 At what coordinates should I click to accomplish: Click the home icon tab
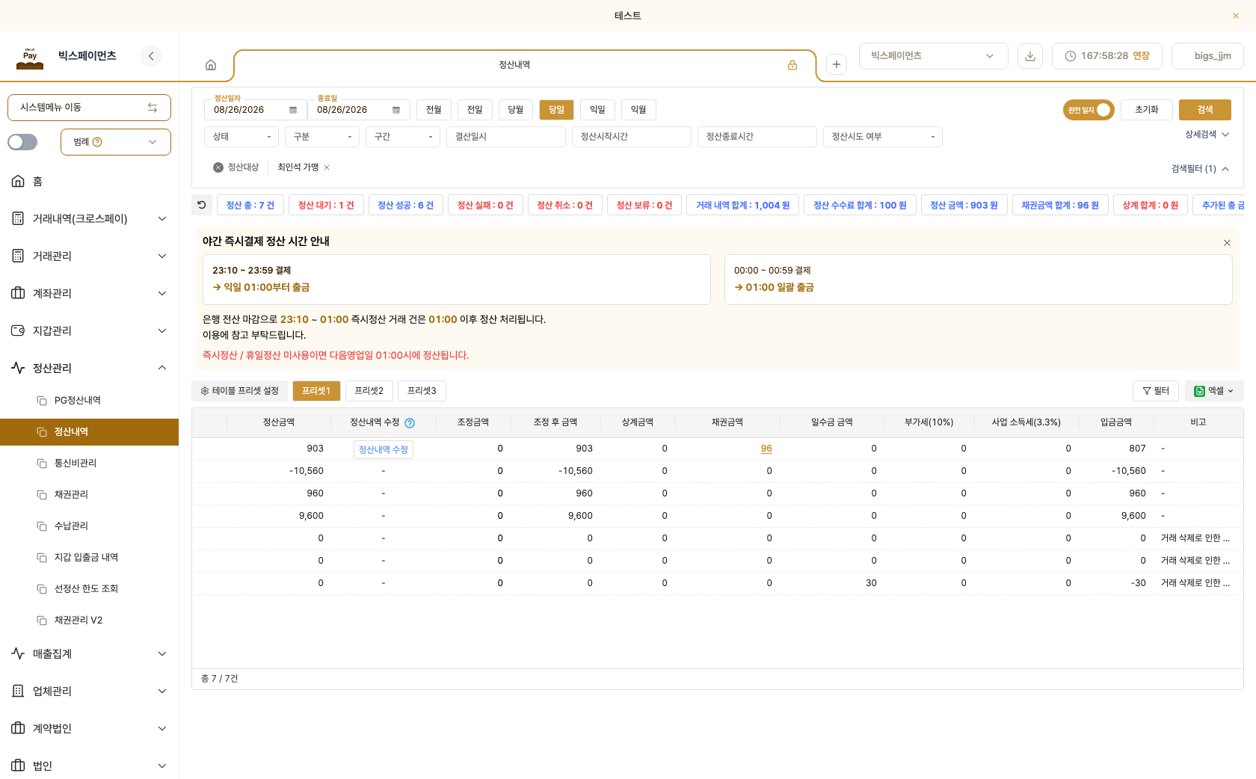click(211, 65)
